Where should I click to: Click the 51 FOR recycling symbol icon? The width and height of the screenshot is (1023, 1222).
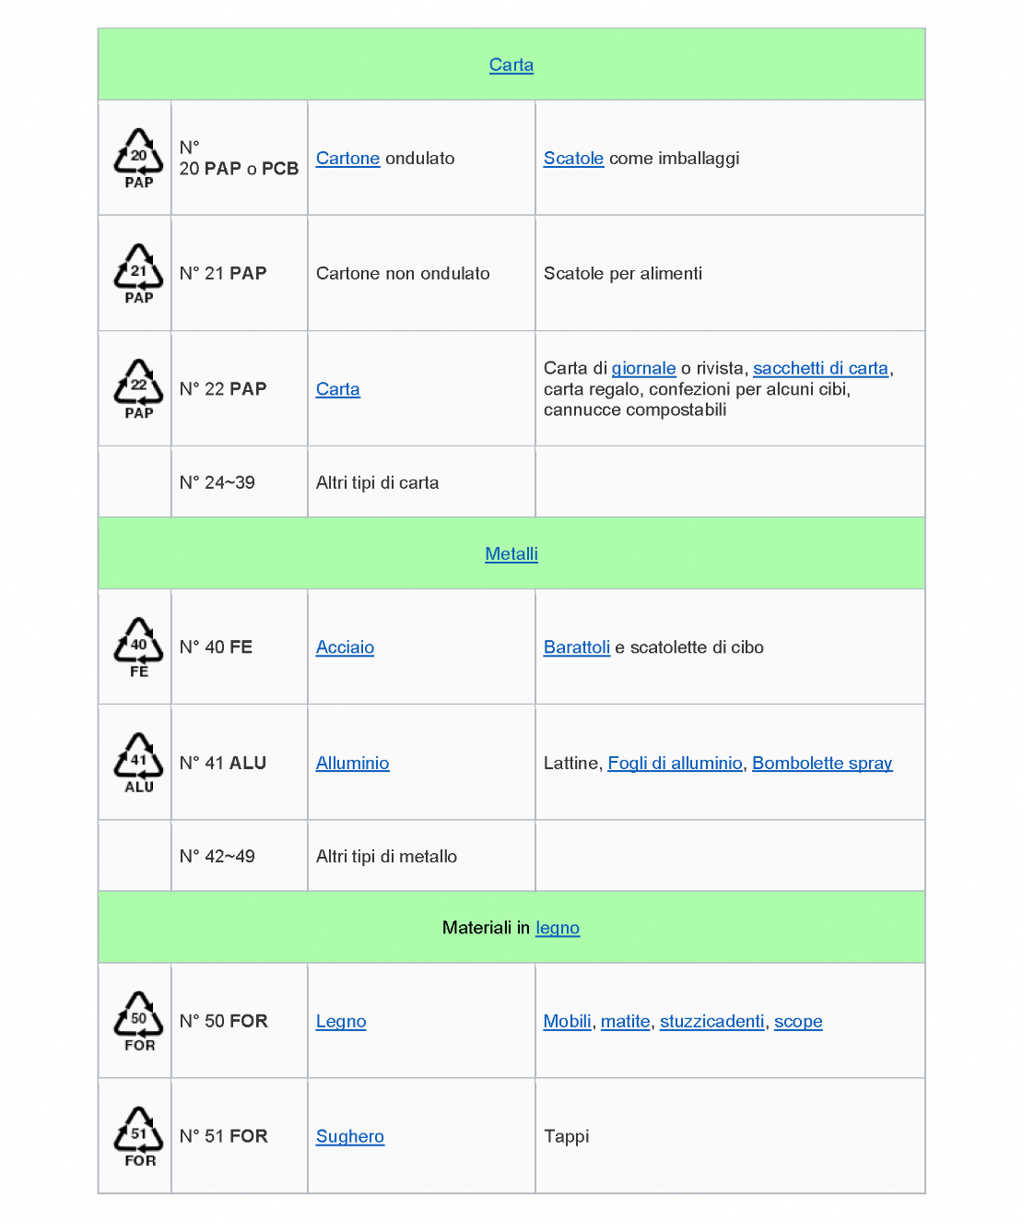pyautogui.click(x=138, y=1135)
